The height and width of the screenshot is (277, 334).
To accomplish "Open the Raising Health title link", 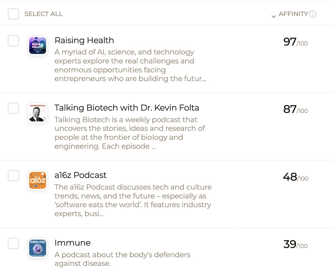I will coord(84,40).
